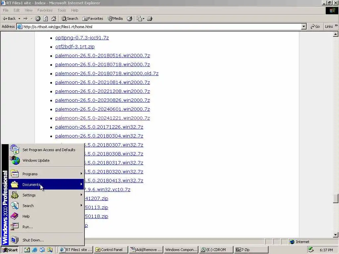Expand Documents submenu in Start menu
Image resolution: width=339 pixels, height=254 pixels.
(46, 184)
